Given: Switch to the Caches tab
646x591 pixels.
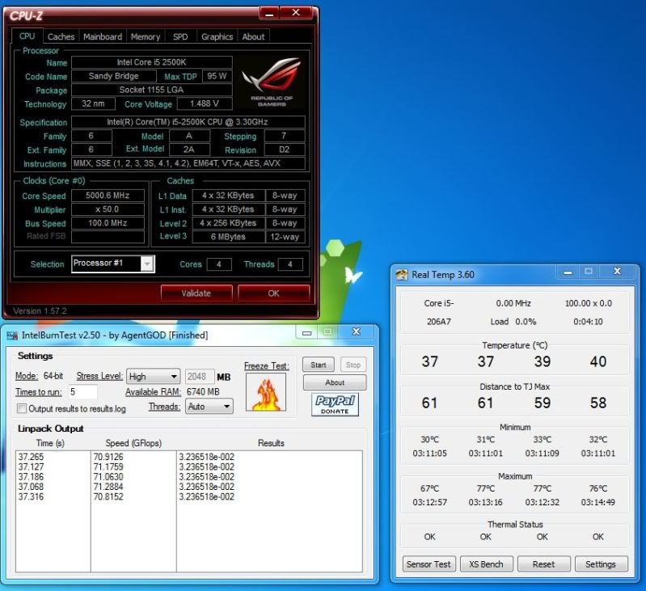Looking at the screenshot, I should point(61,36).
